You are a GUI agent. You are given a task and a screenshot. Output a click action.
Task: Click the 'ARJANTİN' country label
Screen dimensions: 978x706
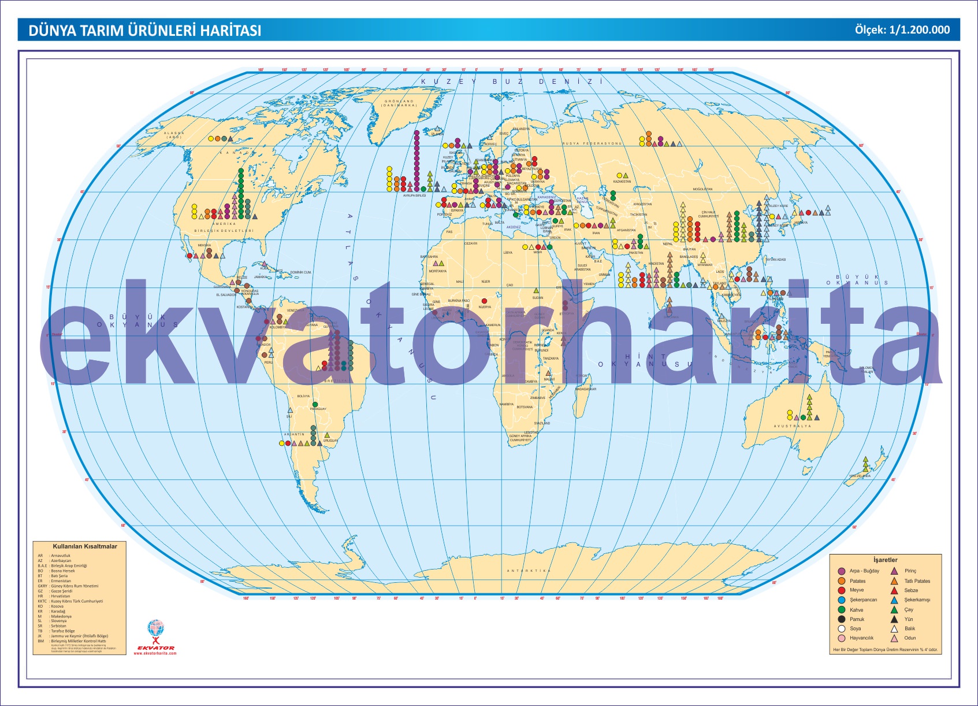[x=294, y=434]
